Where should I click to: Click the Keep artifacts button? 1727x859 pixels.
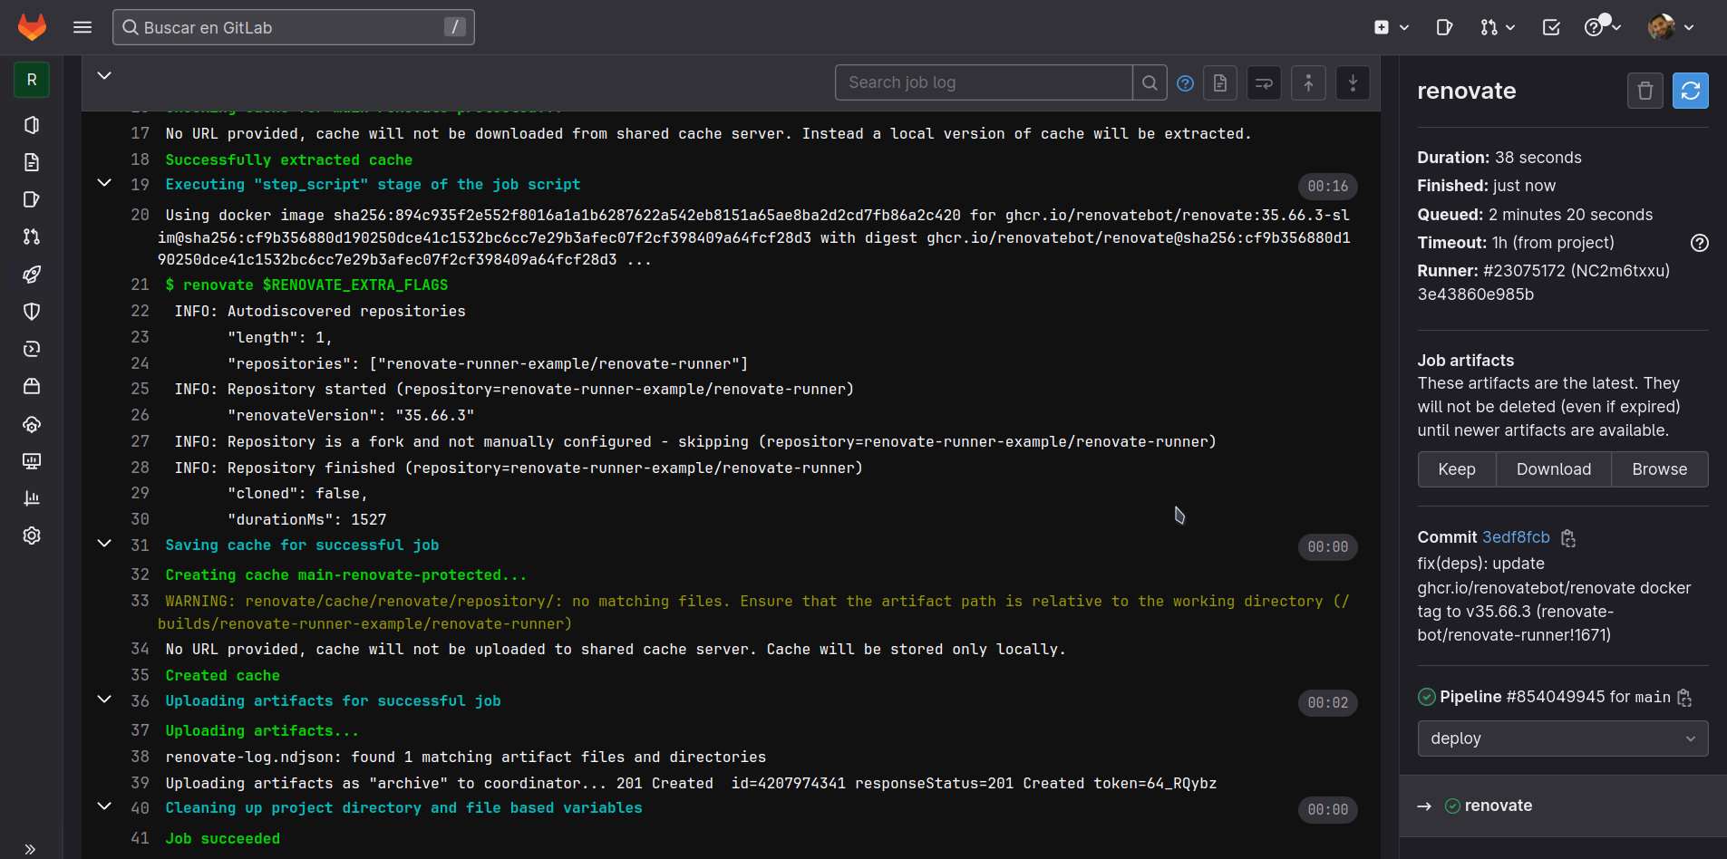[1457, 469]
